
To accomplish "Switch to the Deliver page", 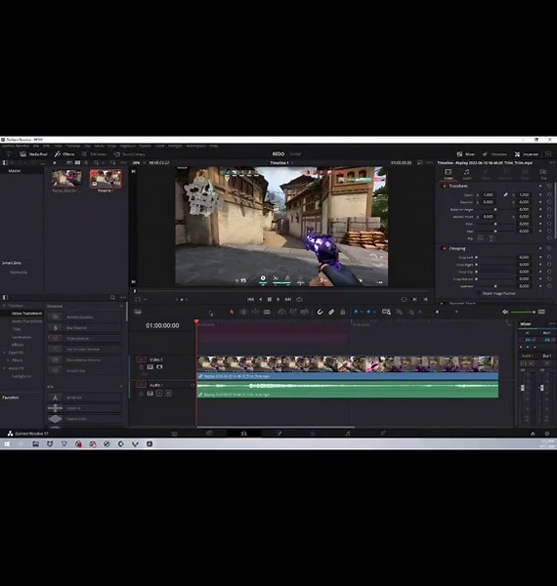I will point(382,434).
